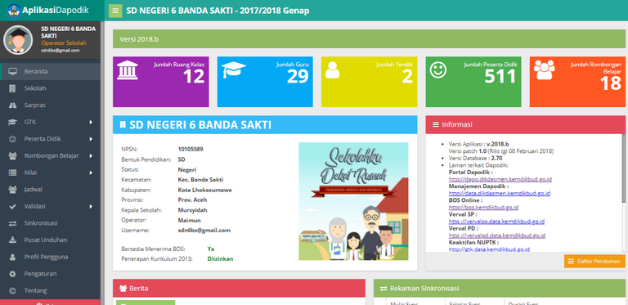The height and width of the screenshot is (305, 628).
Task: Open the Profil Pengguna menu item
Action: (50, 257)
